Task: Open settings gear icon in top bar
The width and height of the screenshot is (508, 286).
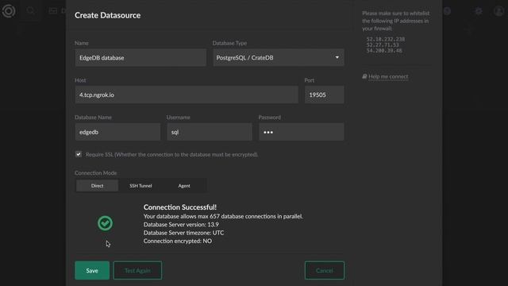Action: [x=479, y=11]
